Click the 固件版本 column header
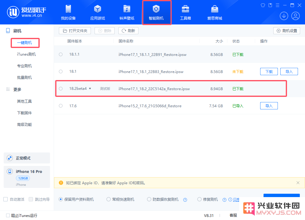 pos(75,41)
